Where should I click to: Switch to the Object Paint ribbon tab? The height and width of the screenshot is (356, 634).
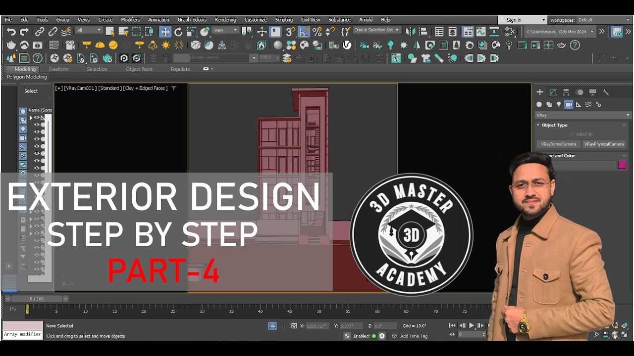click(139, 69)
